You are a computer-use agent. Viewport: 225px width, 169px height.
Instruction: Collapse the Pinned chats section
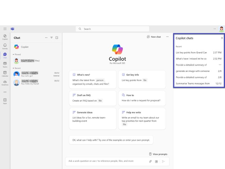click(13, 55)
